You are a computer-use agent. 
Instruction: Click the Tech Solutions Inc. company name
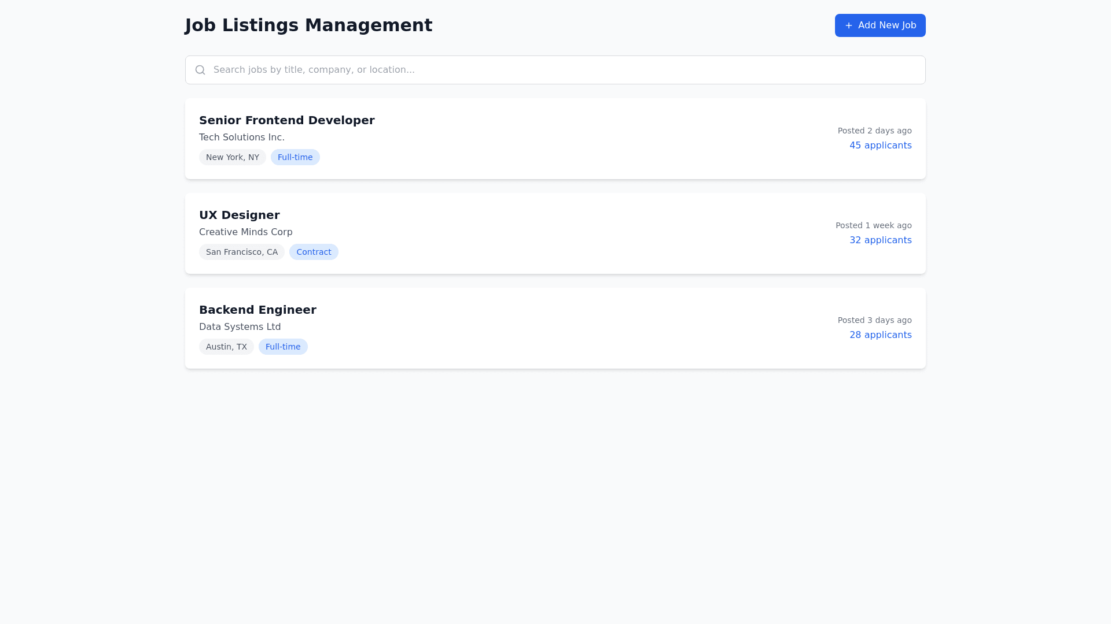(241, 138)
